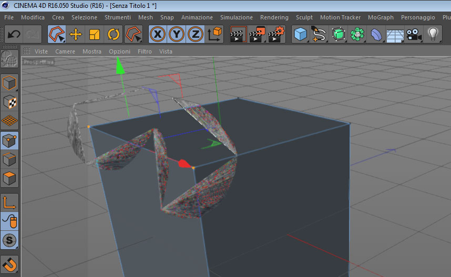
Task: Open the Strumenti menu
Action: coord(118,17)
